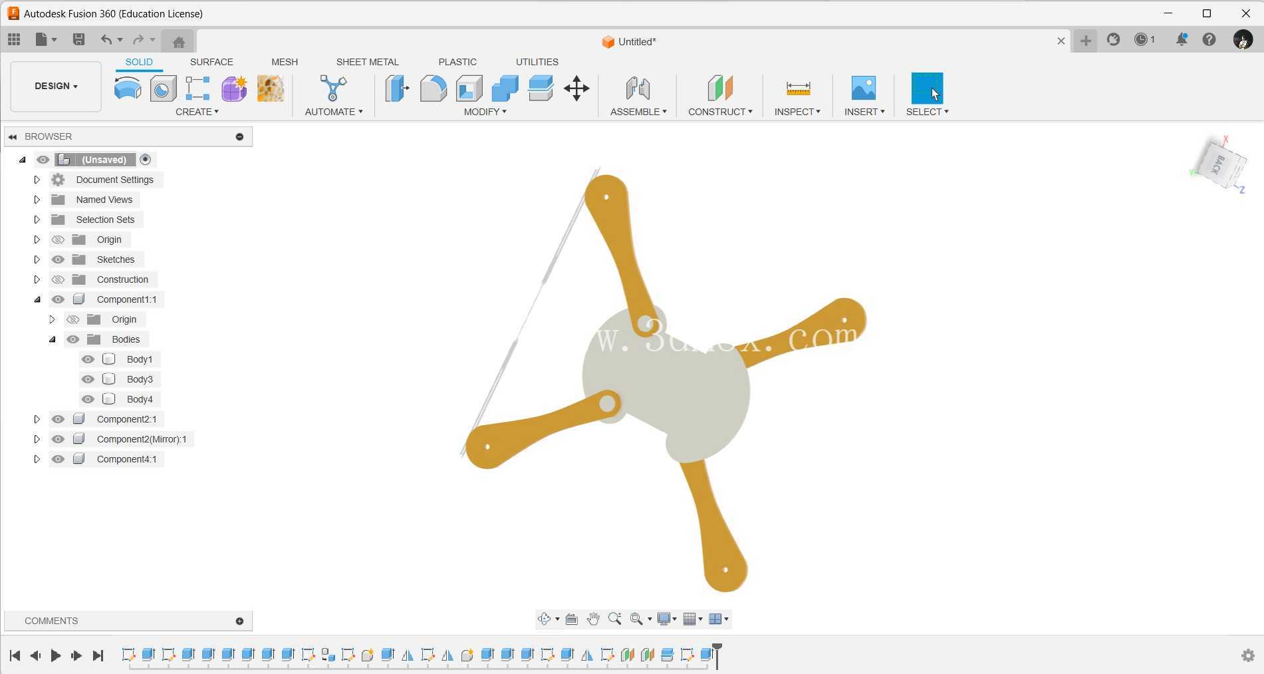1264x674 pixels.
Task: Switch to the UTILITIES tab
Action: point(537,62)
